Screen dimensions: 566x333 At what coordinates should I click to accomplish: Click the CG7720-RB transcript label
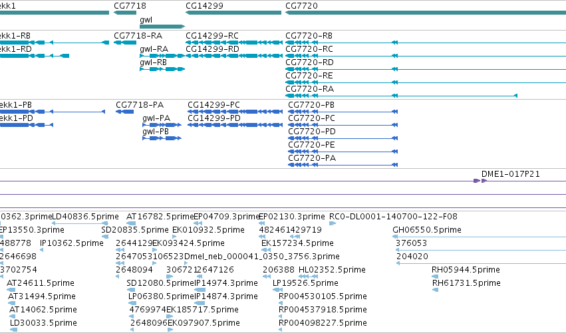pyautogui.click(x=309, y=36)
